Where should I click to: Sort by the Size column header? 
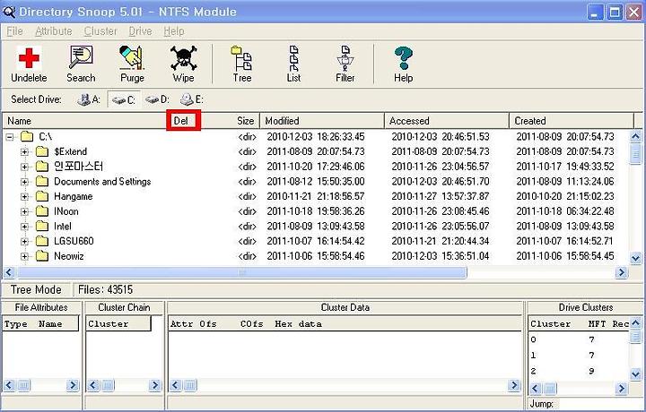tap(245, 121)
